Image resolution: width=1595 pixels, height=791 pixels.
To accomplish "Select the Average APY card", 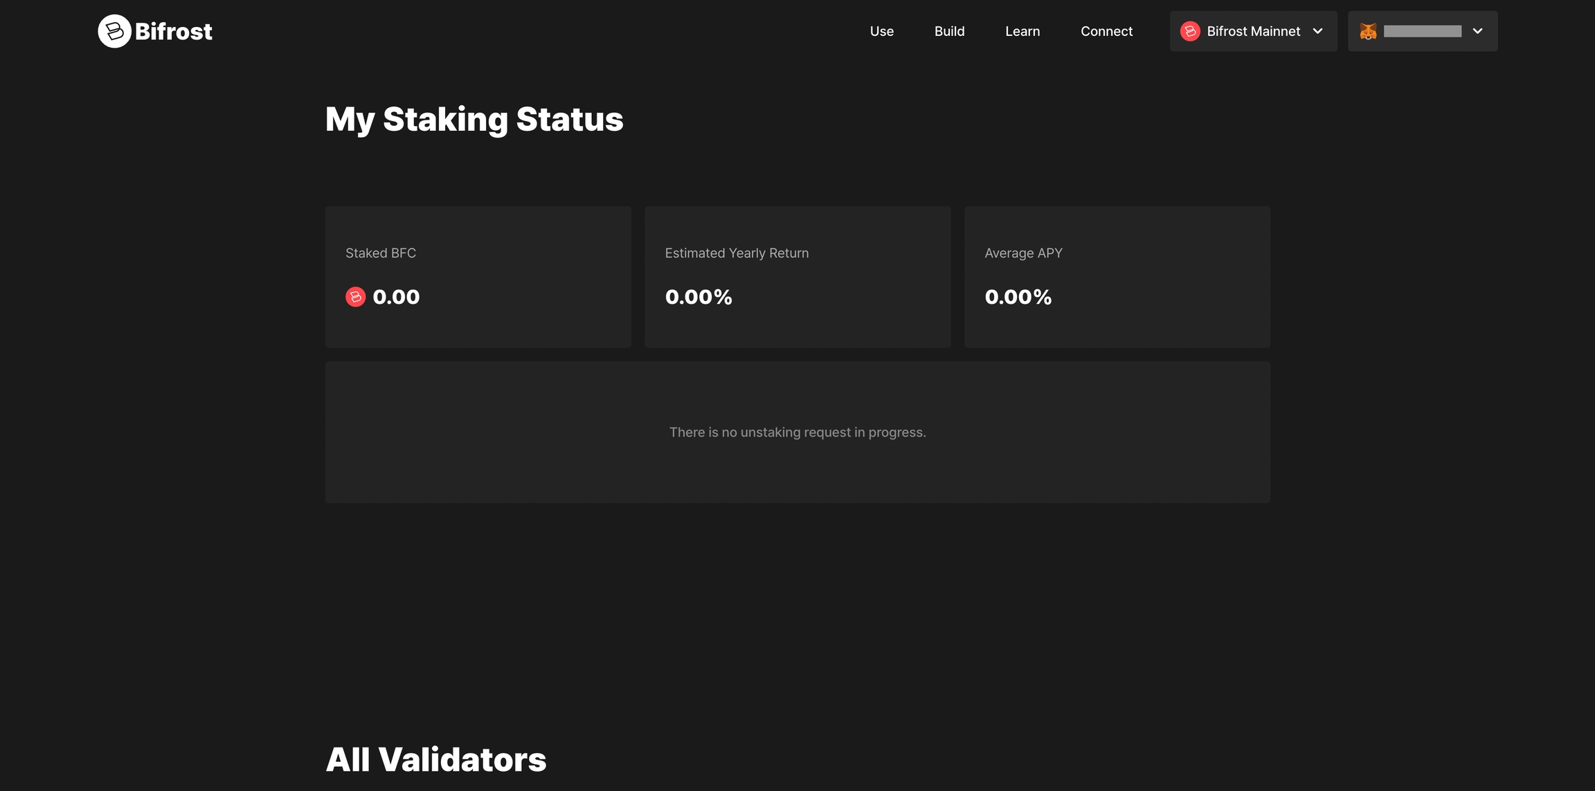I will pyautogui.click(x=1117, y=276).
